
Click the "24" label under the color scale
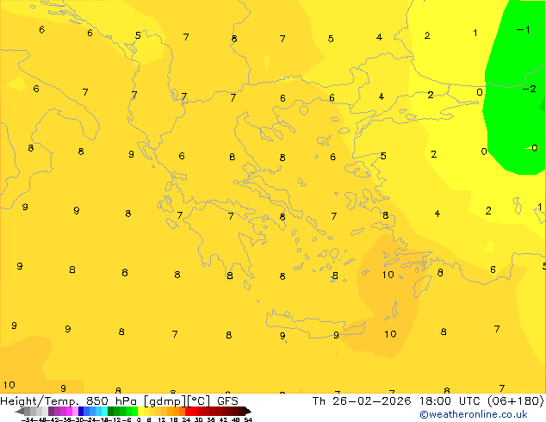[186, 420]
